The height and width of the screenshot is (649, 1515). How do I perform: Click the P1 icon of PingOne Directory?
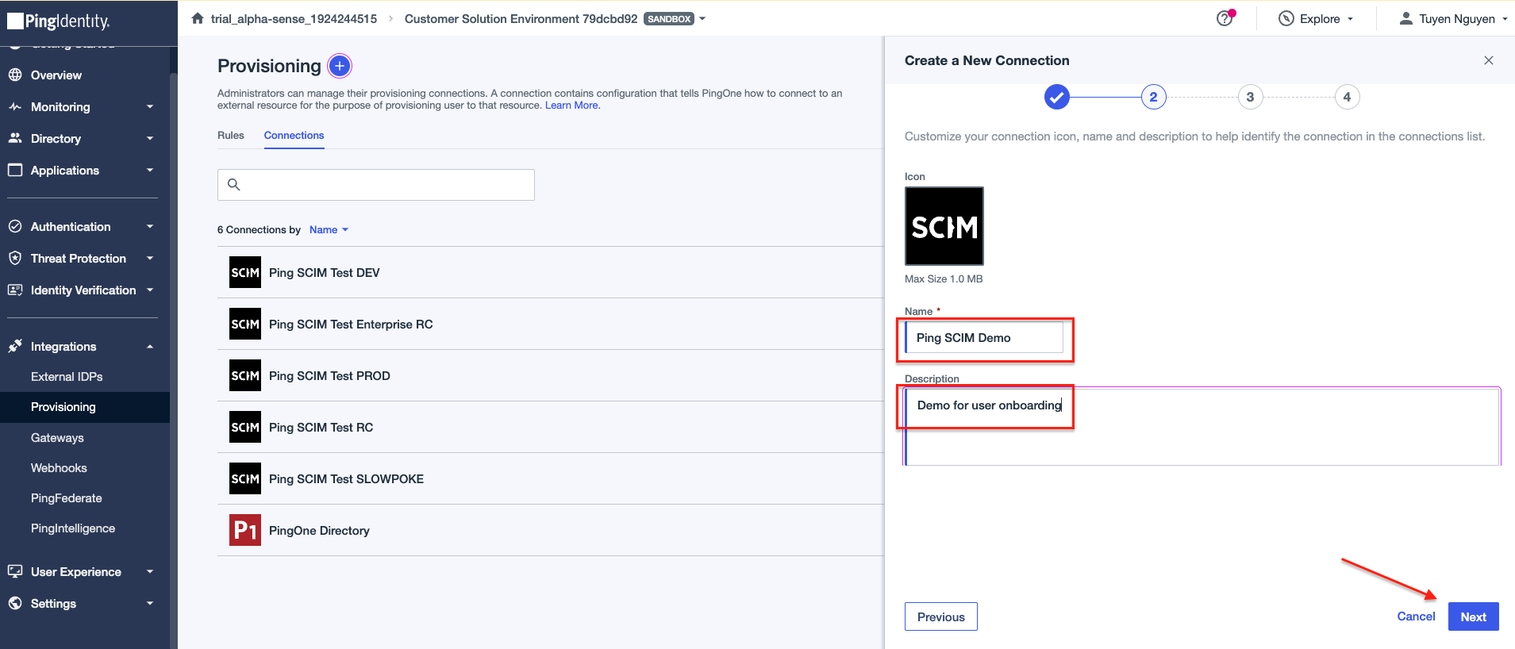[x=245, y=530]
